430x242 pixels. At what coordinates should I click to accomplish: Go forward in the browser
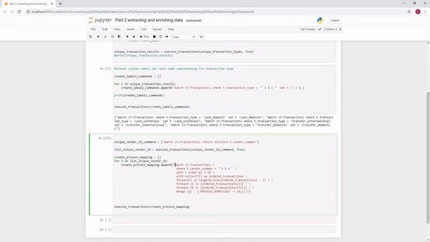pyautogui.click(x=12, y=12)
